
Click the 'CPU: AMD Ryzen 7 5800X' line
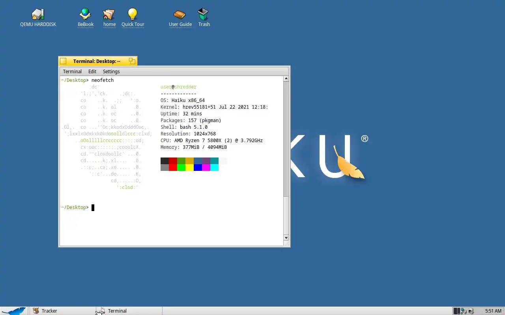(211, 141)
